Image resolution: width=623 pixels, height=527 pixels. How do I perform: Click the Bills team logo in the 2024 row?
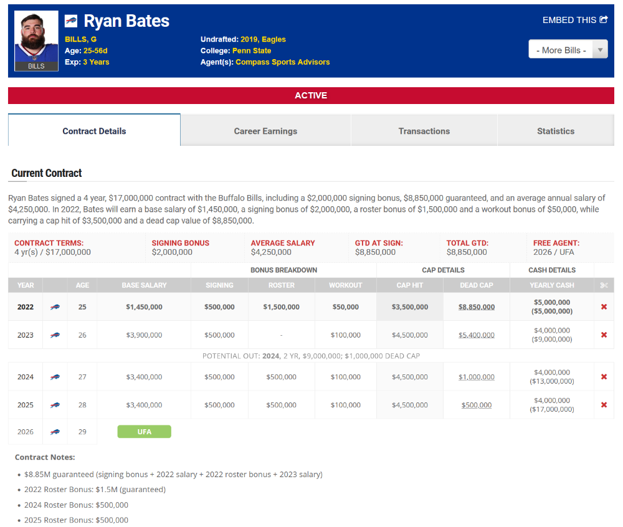(55, 377)
